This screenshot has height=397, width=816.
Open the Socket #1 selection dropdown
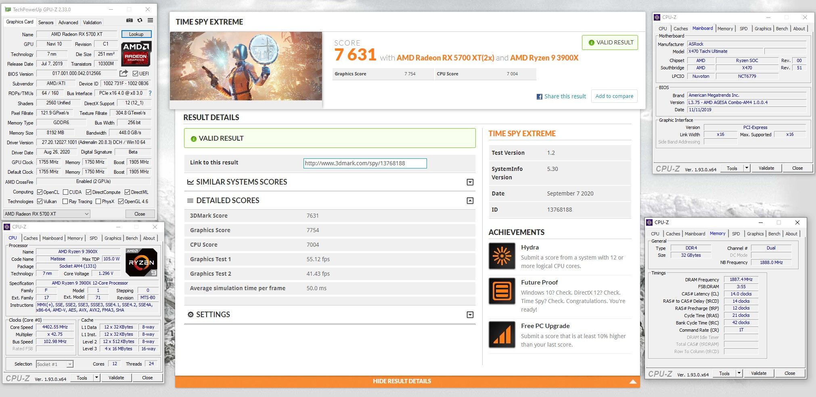pyautogui.click(x=54, y=364)
